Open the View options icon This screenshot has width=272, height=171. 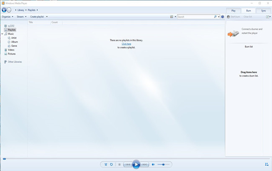click(x=172, y=17)
